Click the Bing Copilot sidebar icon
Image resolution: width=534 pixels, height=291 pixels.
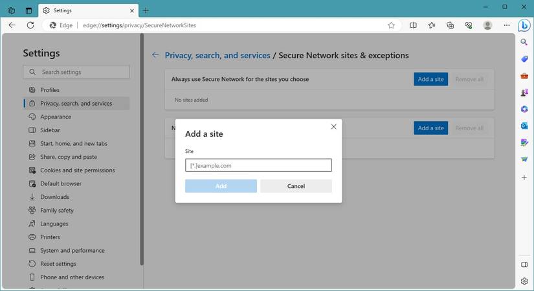point(524,25)
